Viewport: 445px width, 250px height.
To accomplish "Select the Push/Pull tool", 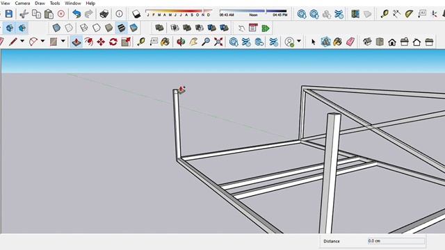I will coord(76,42).
